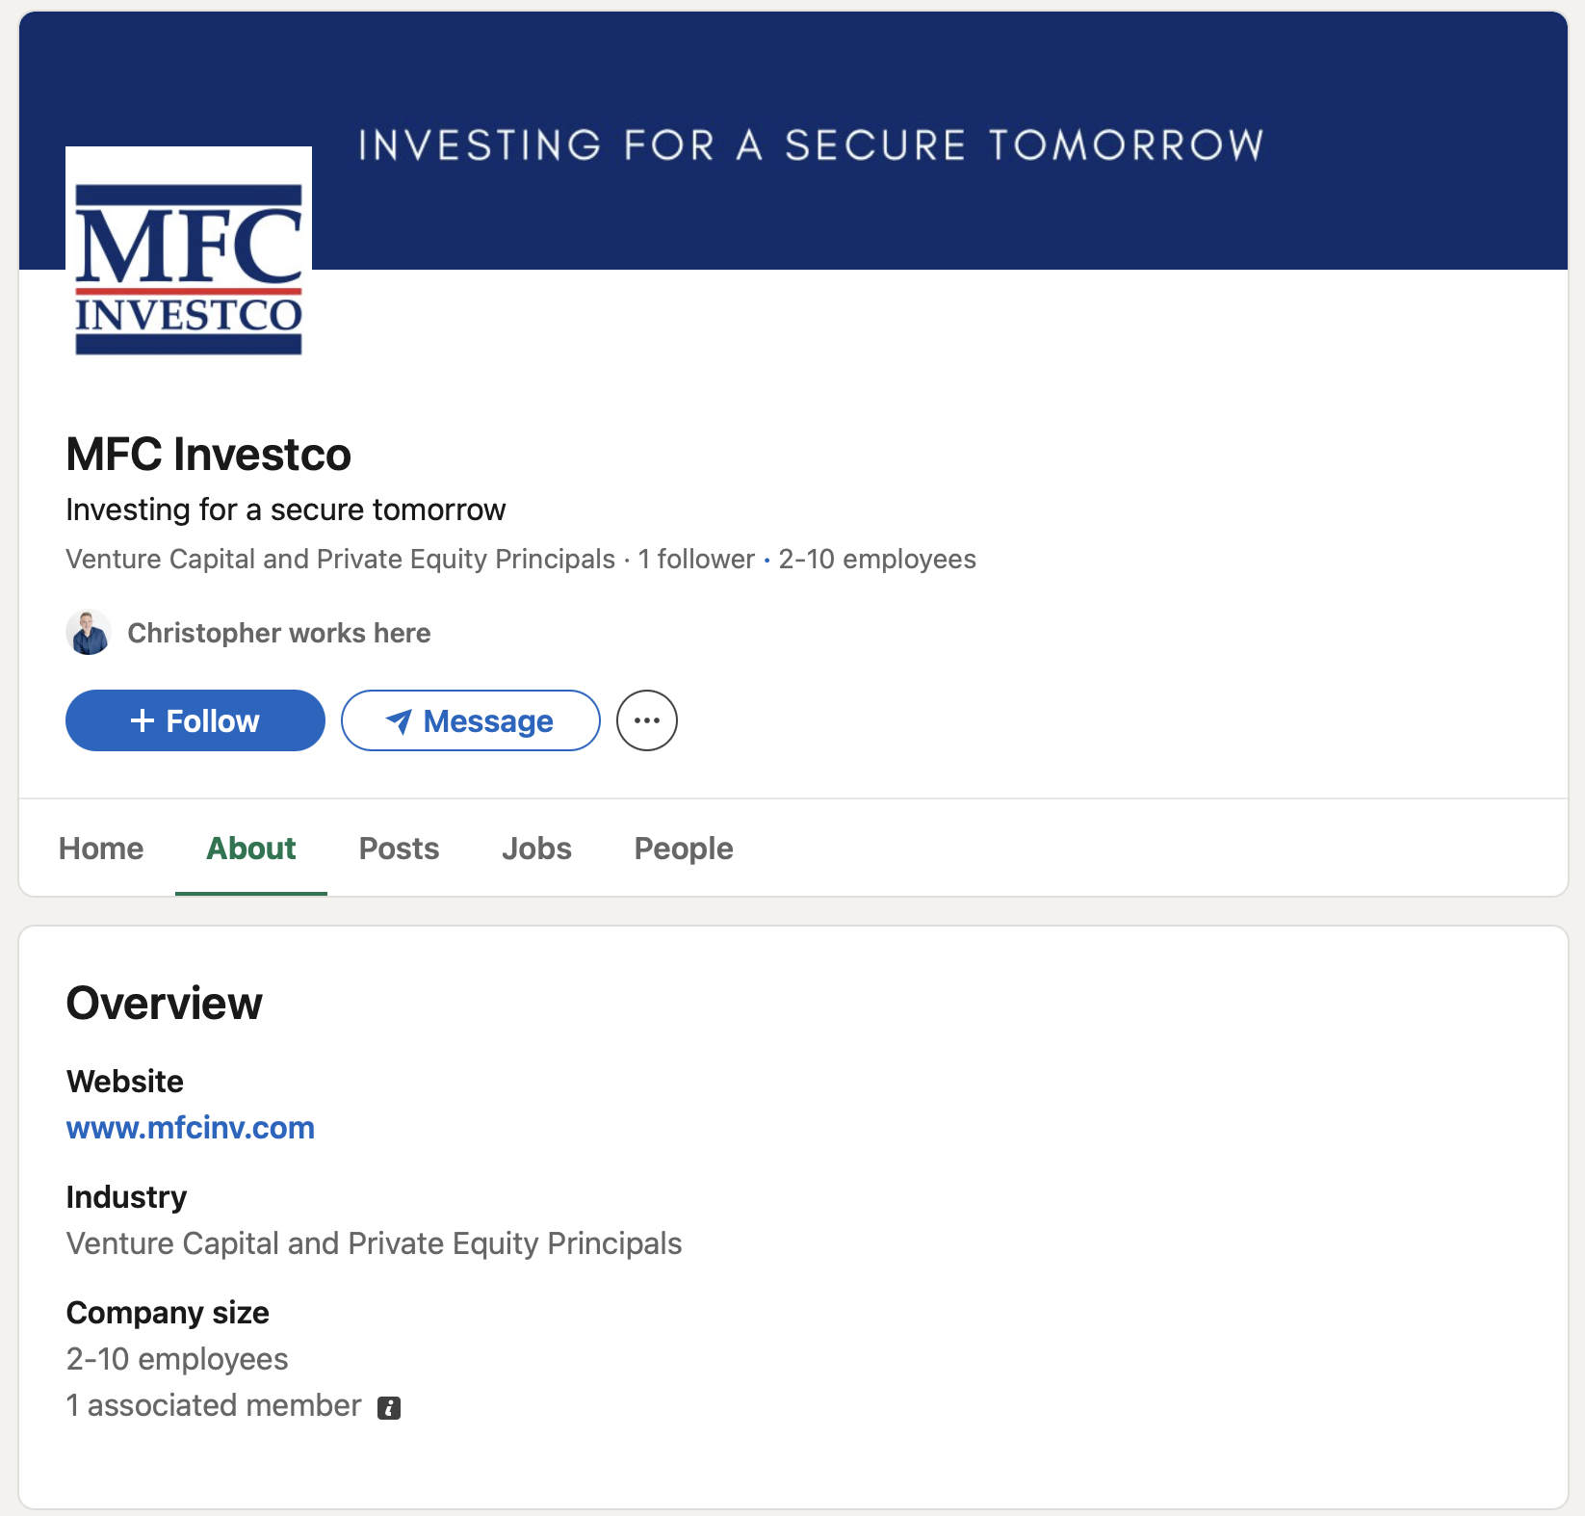Click the 1 follower count text

click(696, 559)
